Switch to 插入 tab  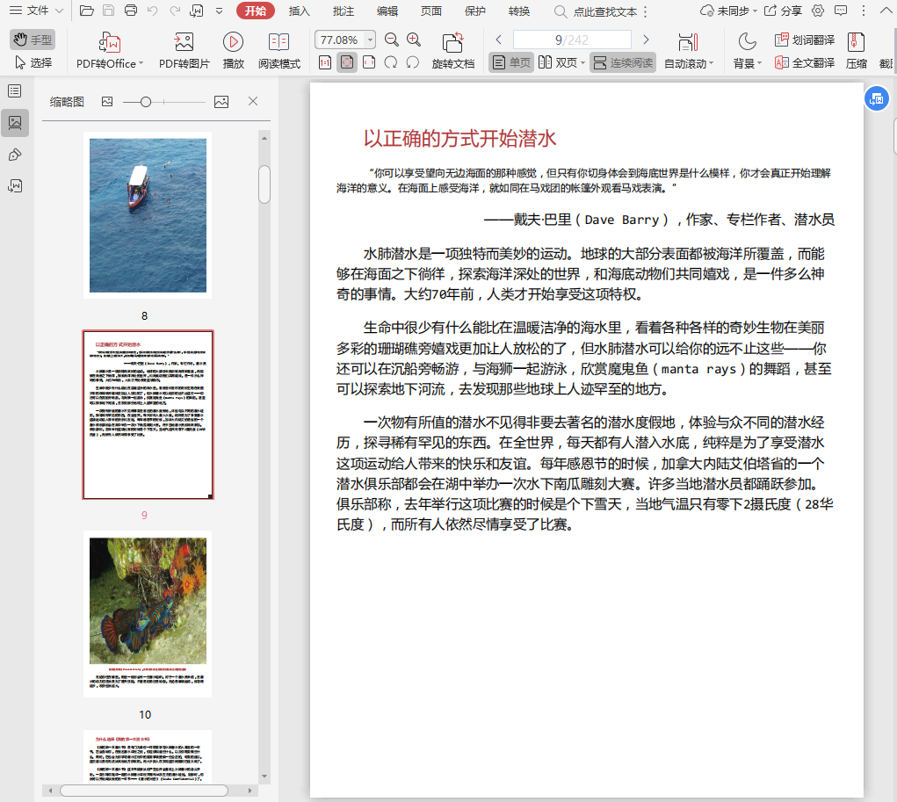point(299,11)
